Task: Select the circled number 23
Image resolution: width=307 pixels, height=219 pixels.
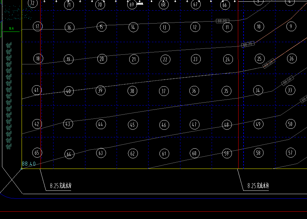Action: point(196,59)
